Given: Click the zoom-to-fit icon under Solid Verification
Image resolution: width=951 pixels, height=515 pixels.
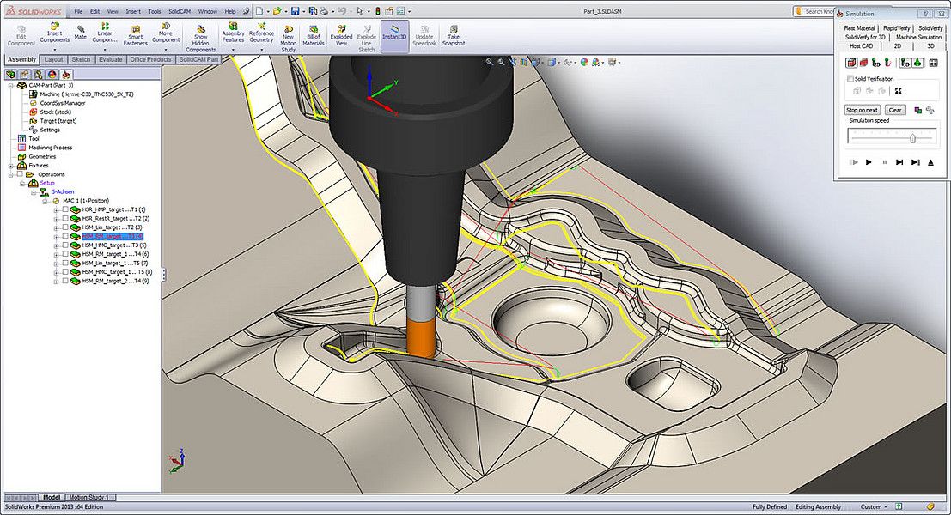Looking at the screenshot, I should coord(899,91).
